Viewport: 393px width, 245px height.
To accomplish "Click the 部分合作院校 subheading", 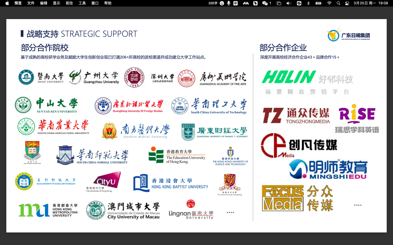I will tap(45, 48).
